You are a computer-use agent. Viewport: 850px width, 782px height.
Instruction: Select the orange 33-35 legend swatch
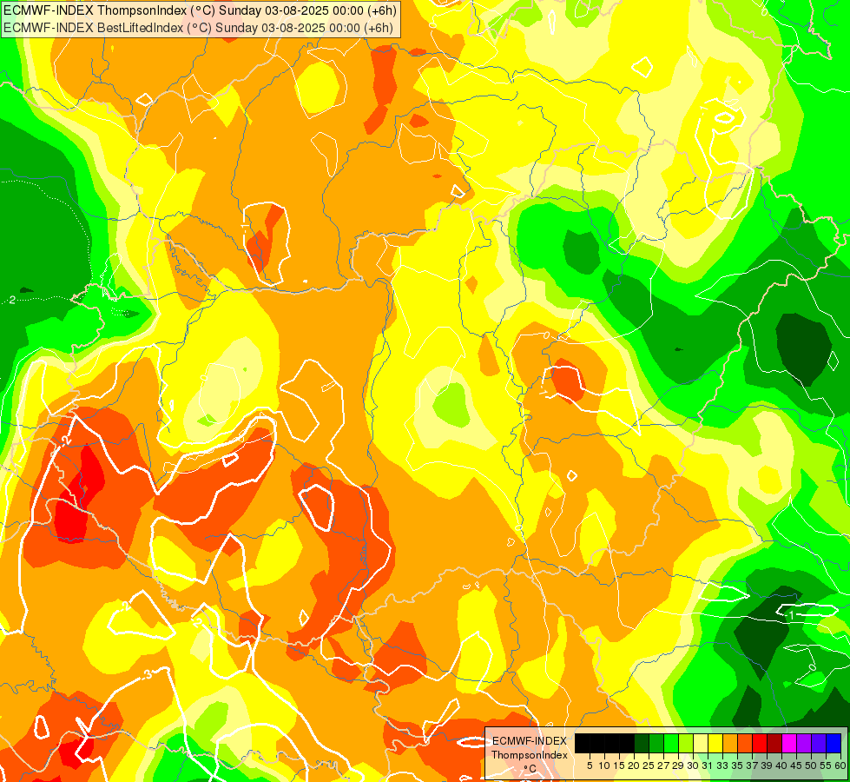[x=730, y=744]
